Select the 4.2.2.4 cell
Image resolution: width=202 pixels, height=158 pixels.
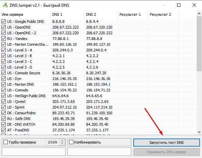92,62
